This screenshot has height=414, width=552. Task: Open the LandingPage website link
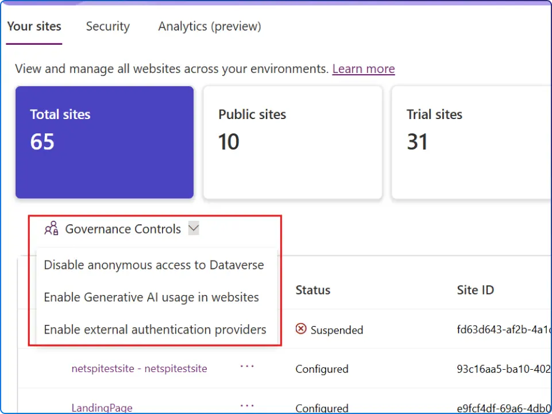point(102,407)
